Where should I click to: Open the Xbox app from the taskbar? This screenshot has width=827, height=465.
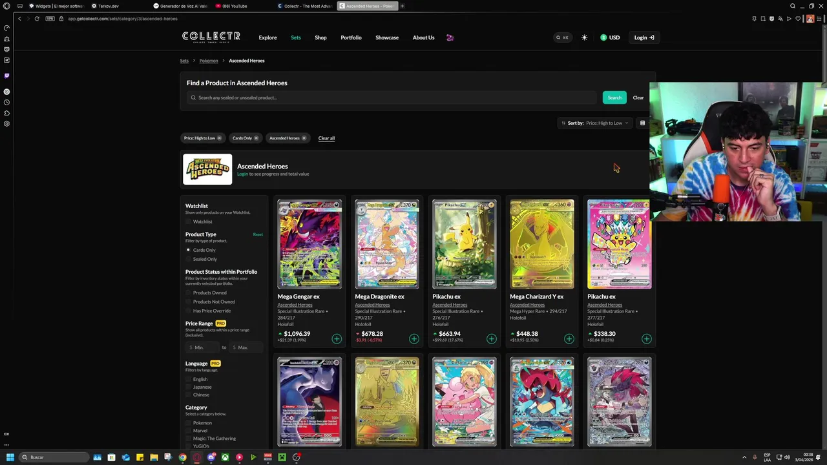[225, 457]
